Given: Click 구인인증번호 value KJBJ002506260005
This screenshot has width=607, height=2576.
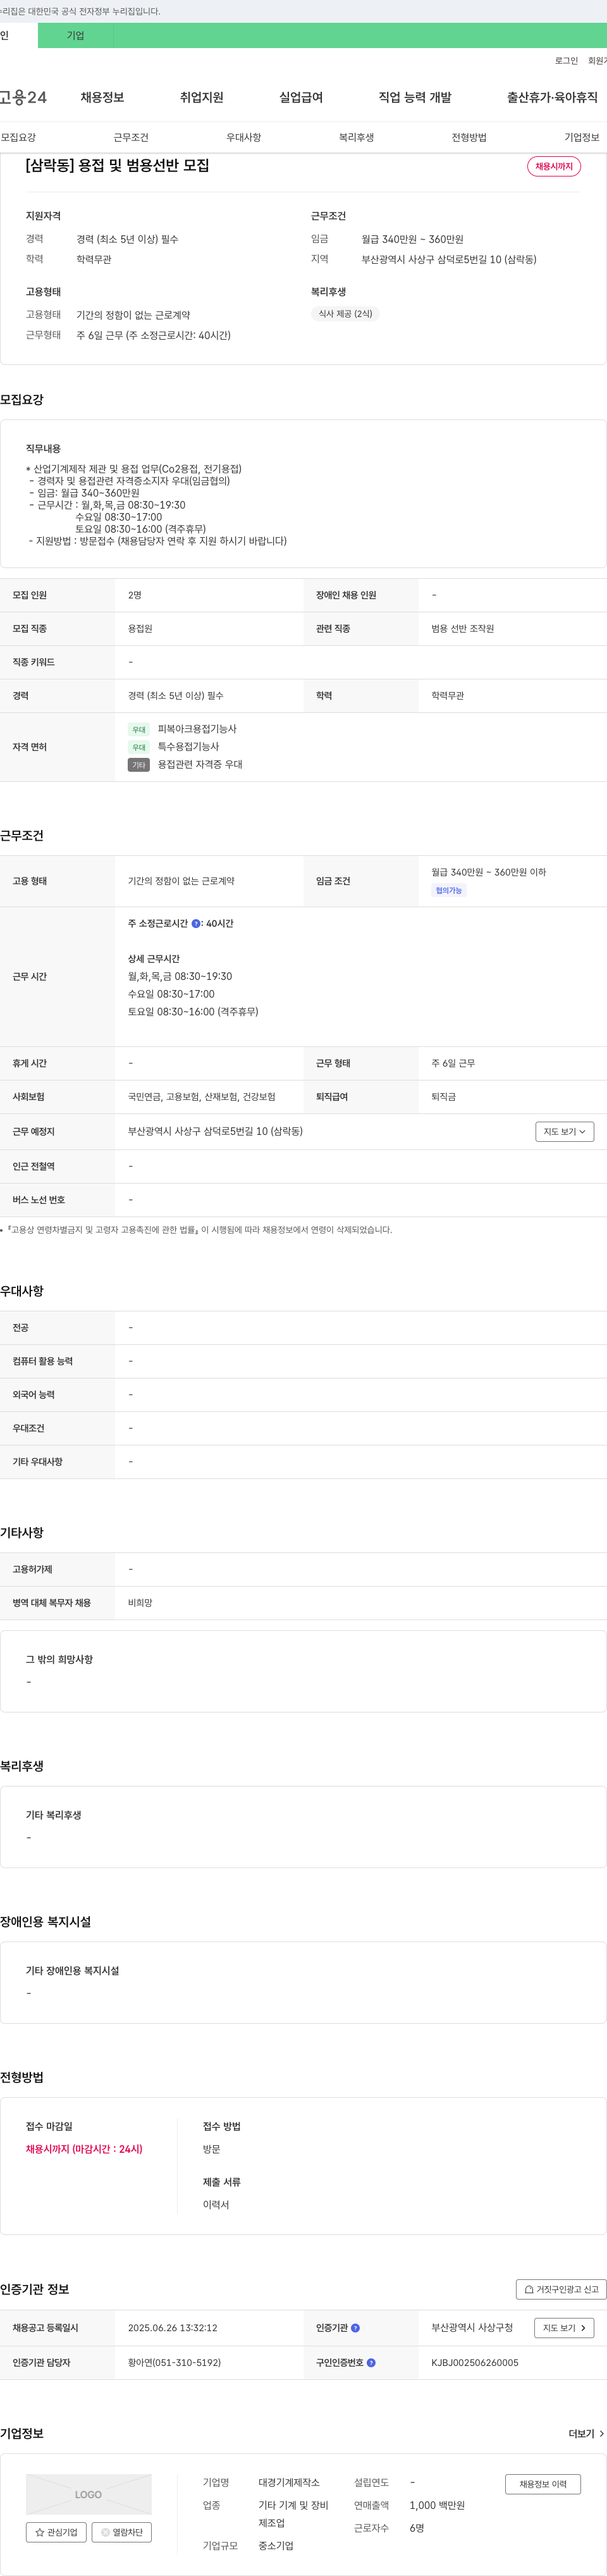Looking at the screenshot, I should (475, 2363).
